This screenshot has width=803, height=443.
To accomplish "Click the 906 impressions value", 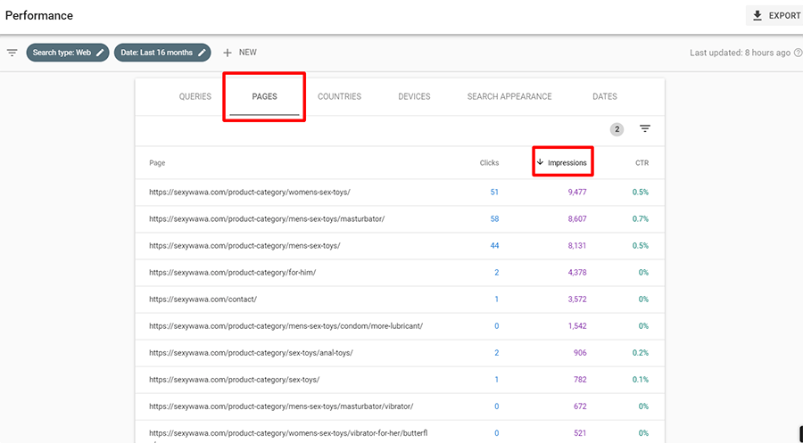I will tap(580, 353).
